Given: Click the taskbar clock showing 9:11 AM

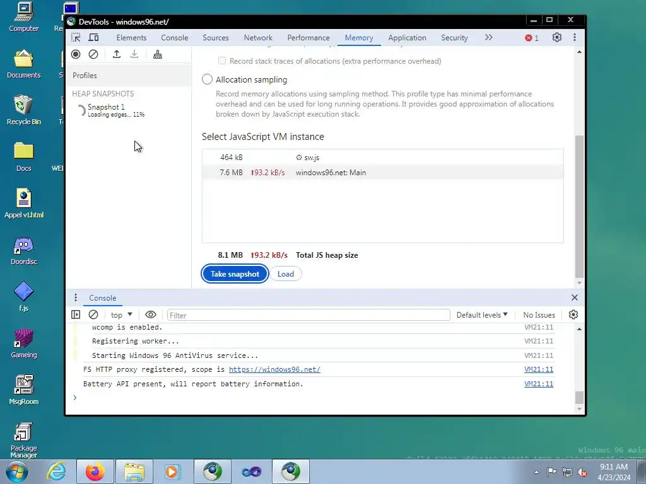Looking at the screenshot, I should (614, 471).
